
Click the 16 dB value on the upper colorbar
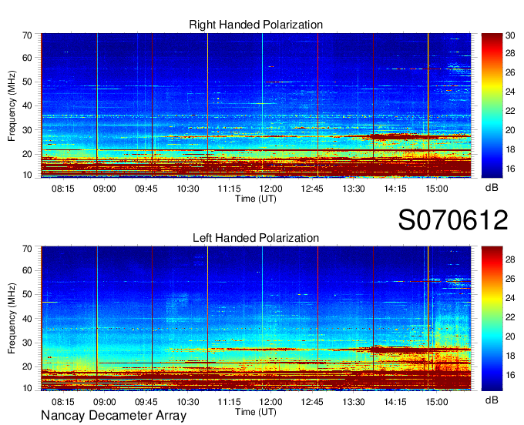pyautogui.click(x=510, y=169)
